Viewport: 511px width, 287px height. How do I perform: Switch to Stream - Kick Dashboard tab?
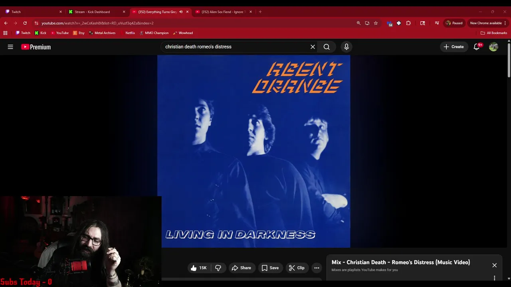(93, 12)
